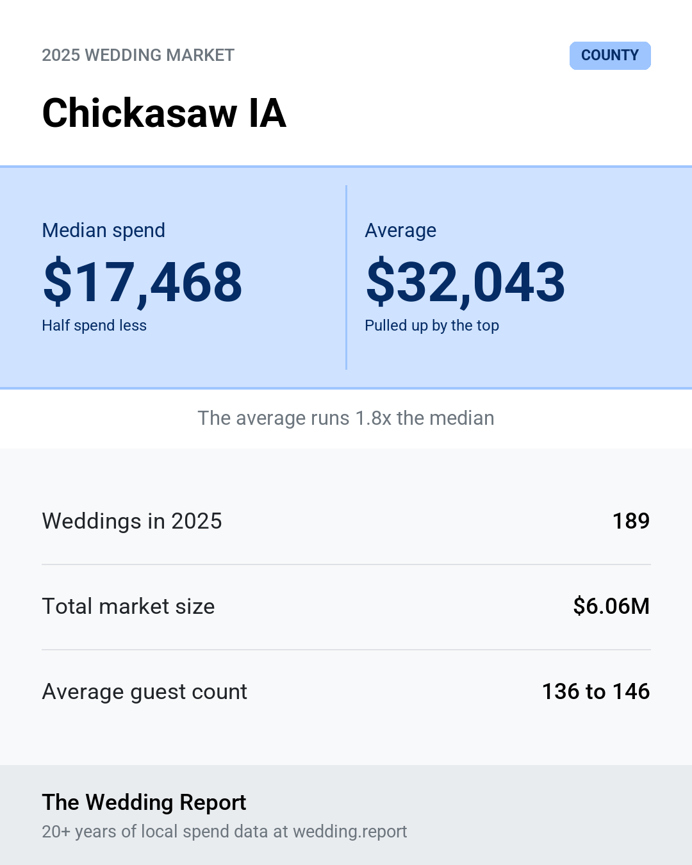Click the COUNTY badge
Screen dimensions: 692x865
(x=610, y=56)
